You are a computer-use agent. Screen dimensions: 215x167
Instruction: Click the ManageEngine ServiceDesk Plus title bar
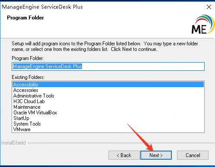42,7
